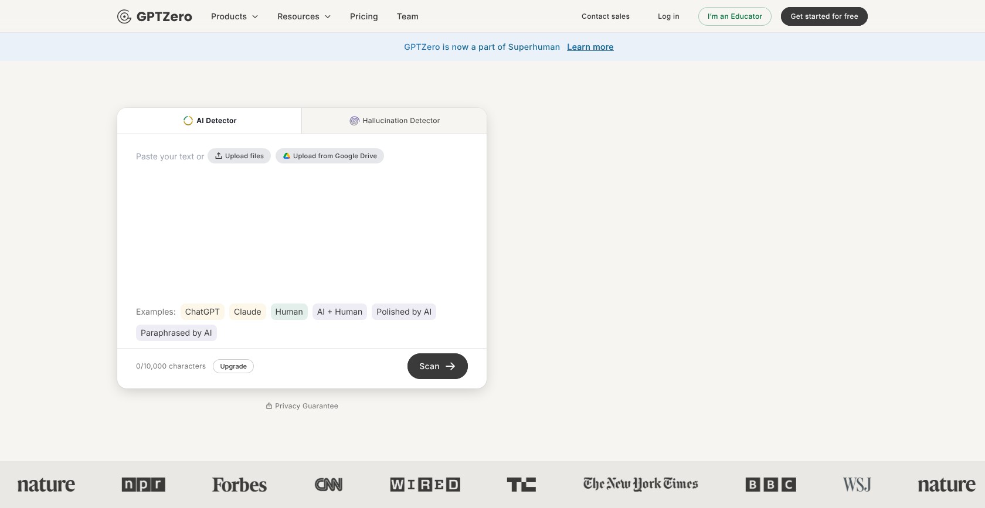Screen dimensions: 985x508
Task: Click the CNN logo
Action: 328,485
